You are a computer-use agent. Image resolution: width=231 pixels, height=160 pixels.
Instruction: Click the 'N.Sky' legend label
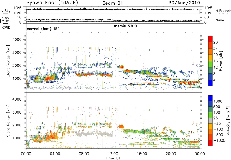point(5,11)
